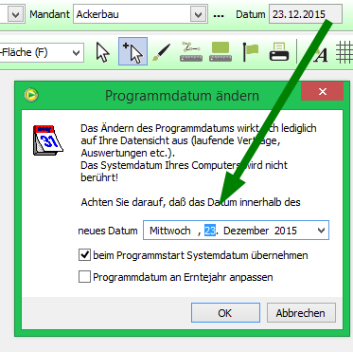Toggle the grid icon
The image size is (353, 352).
pyautogui.click(x=344, y=51)
